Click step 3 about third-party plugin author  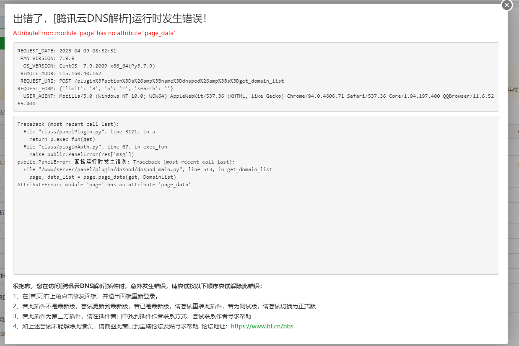132,316
